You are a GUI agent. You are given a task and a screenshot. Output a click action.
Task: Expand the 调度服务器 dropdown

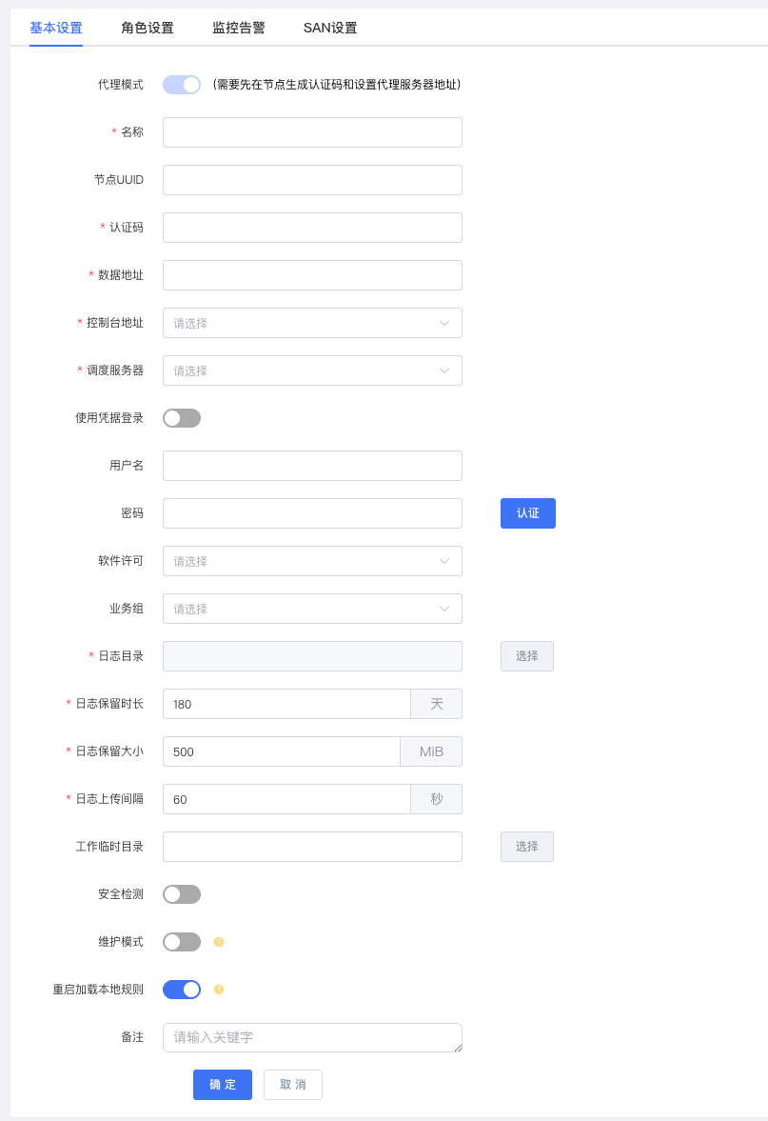point(312,370)
